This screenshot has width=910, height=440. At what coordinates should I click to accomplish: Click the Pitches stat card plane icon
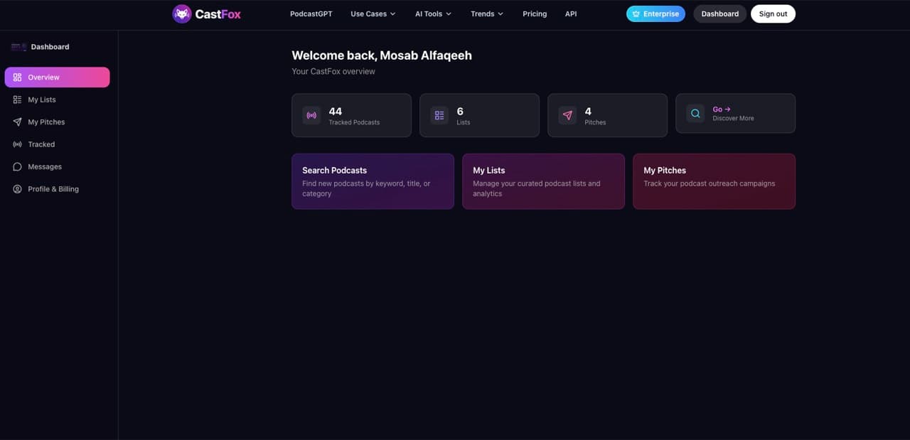tap(567, 115)
